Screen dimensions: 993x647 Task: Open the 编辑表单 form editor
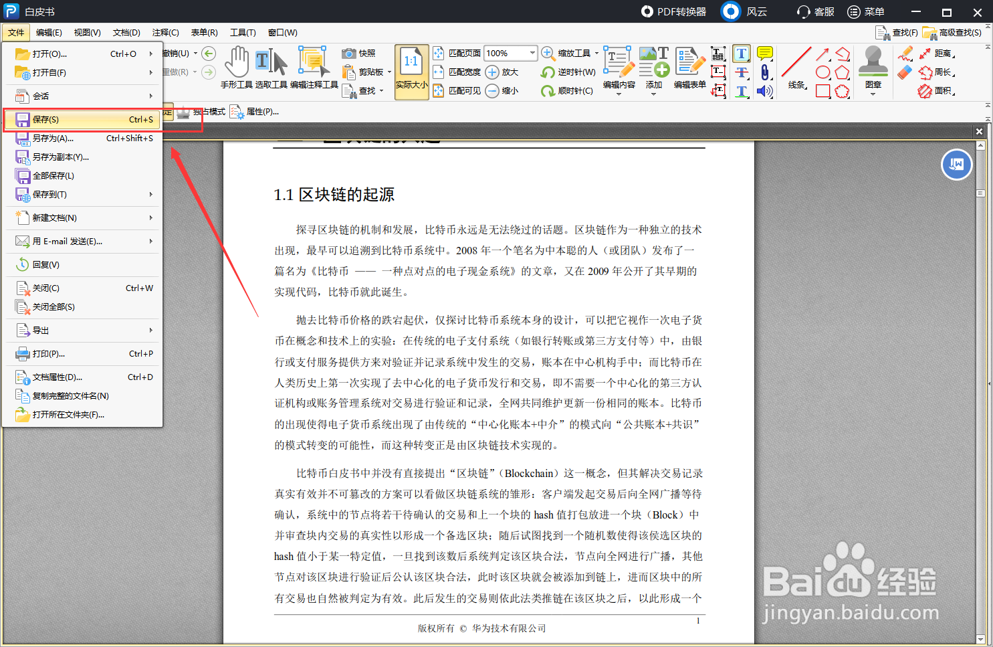click(689, 68)
